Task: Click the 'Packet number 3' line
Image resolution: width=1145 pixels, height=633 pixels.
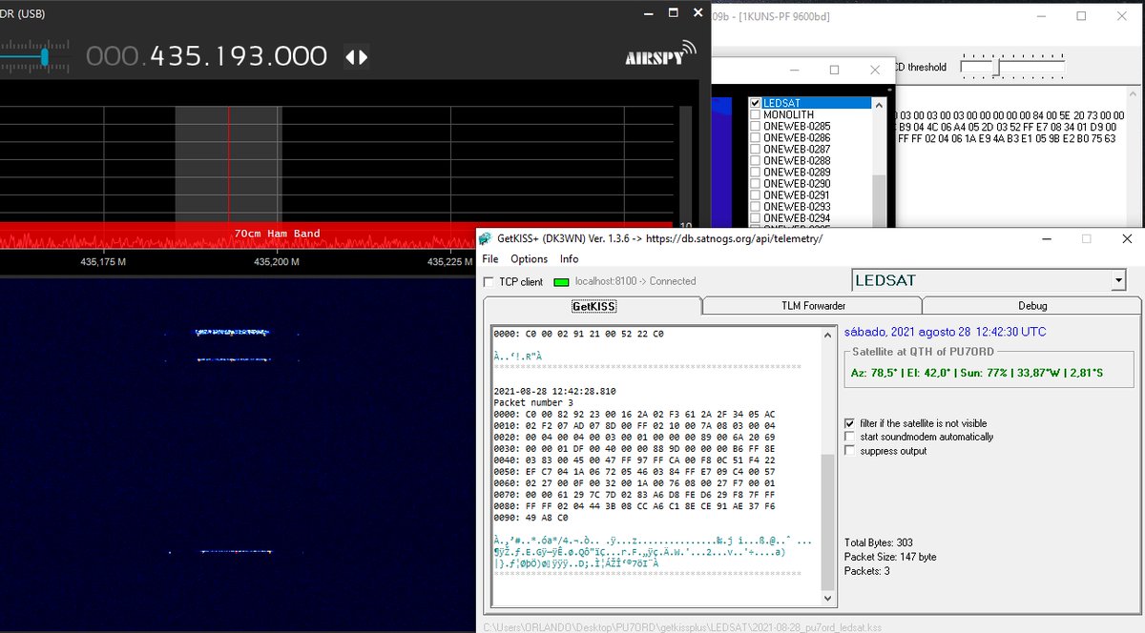Action: click(x=533, y=402)
